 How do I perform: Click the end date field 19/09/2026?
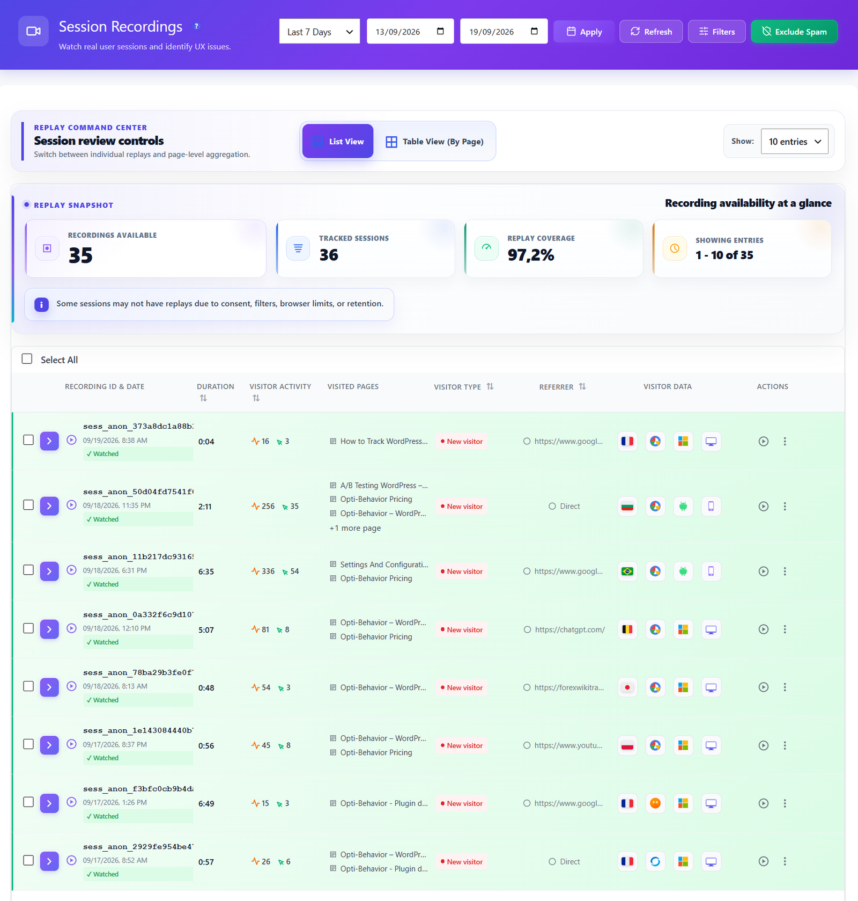point(504,32)
